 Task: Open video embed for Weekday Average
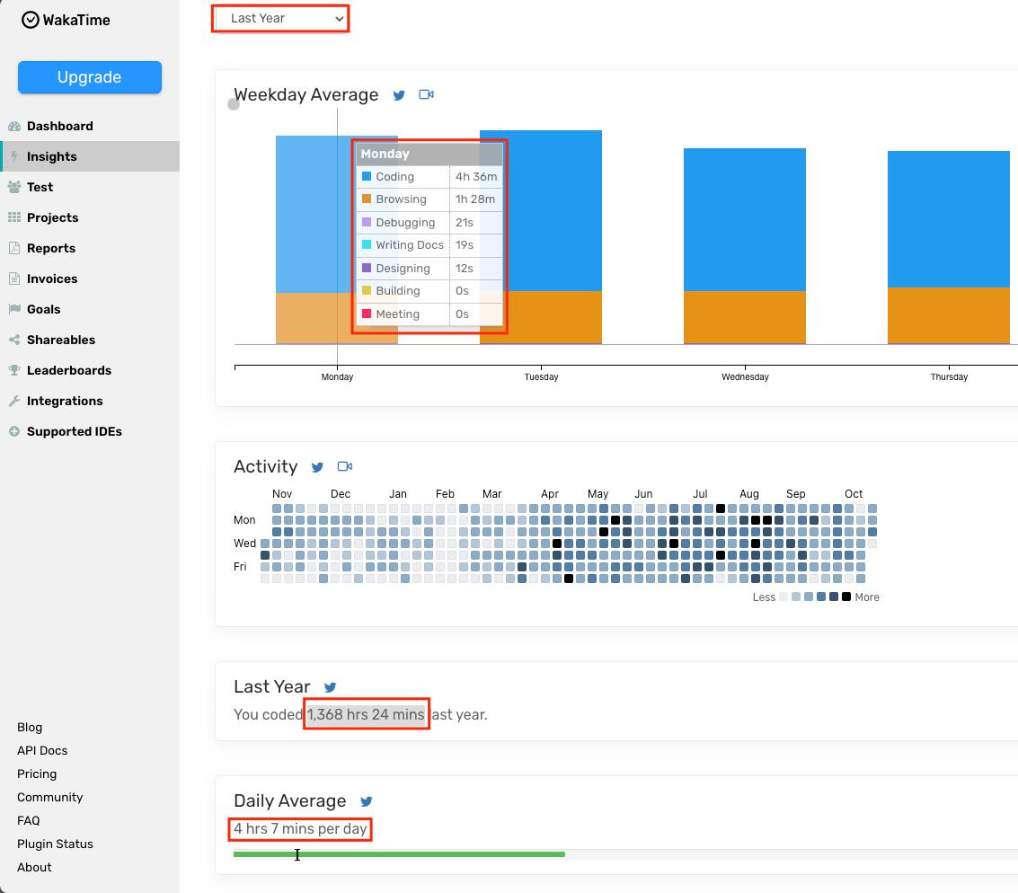tap(426, 94)
